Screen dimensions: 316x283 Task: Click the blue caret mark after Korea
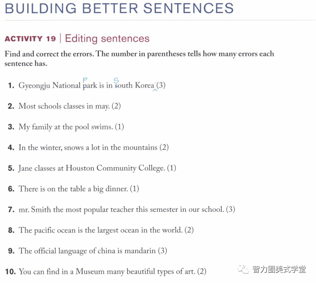tap(155, 90)
